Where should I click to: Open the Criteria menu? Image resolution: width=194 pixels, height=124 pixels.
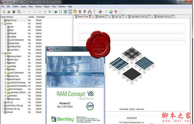(x=15, y=6)
